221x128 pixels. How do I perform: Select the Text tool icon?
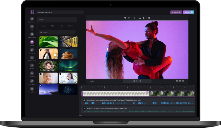click(32, 27)
